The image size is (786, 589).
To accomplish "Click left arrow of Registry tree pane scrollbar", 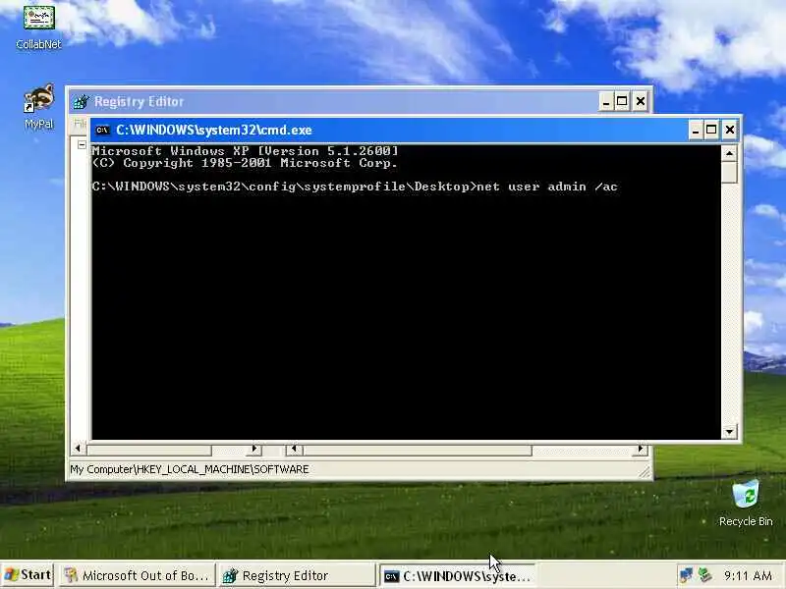I will tap(78, 450).
